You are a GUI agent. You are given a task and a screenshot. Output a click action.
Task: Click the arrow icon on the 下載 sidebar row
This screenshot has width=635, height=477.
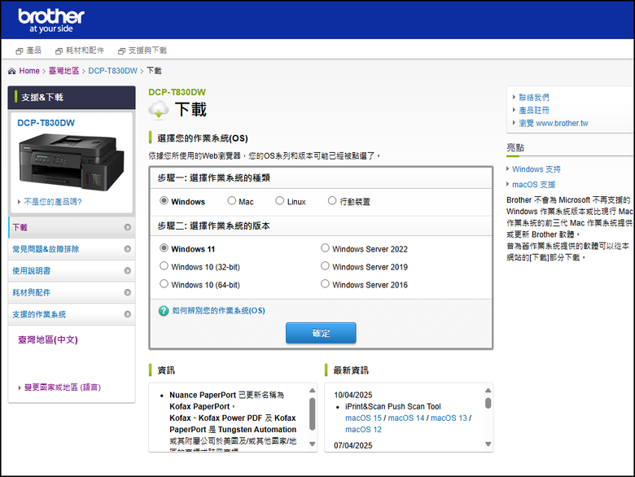click(128, 227)
